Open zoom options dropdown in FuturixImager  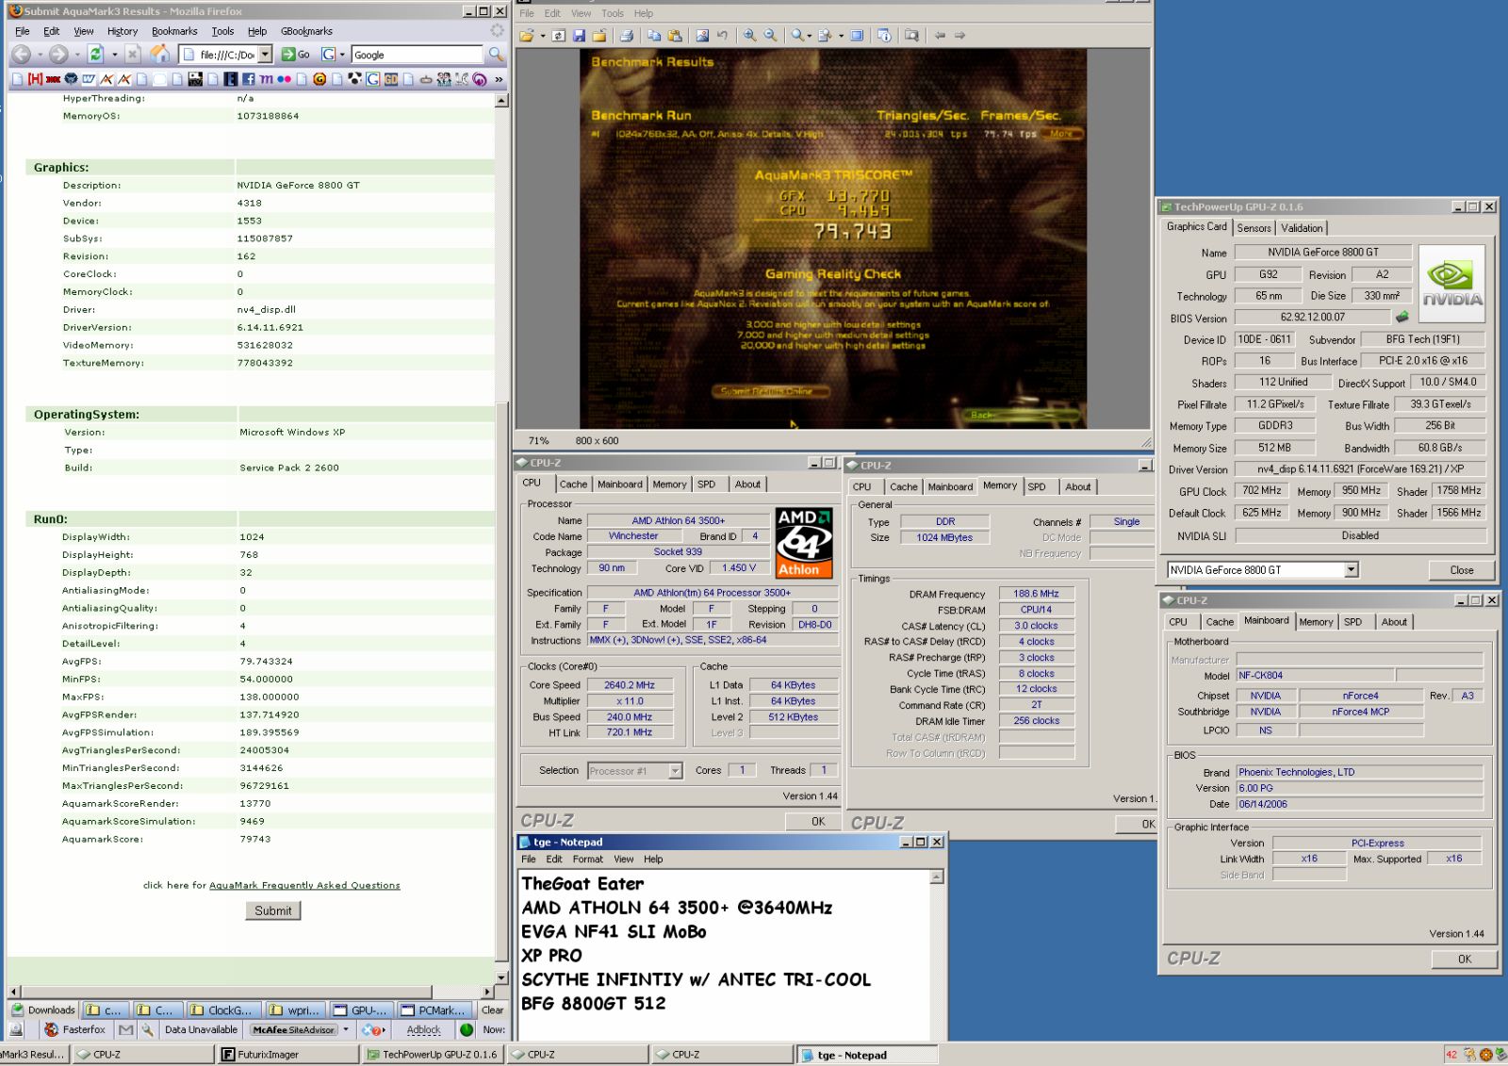pyautogui.click(x=809, y=36)
